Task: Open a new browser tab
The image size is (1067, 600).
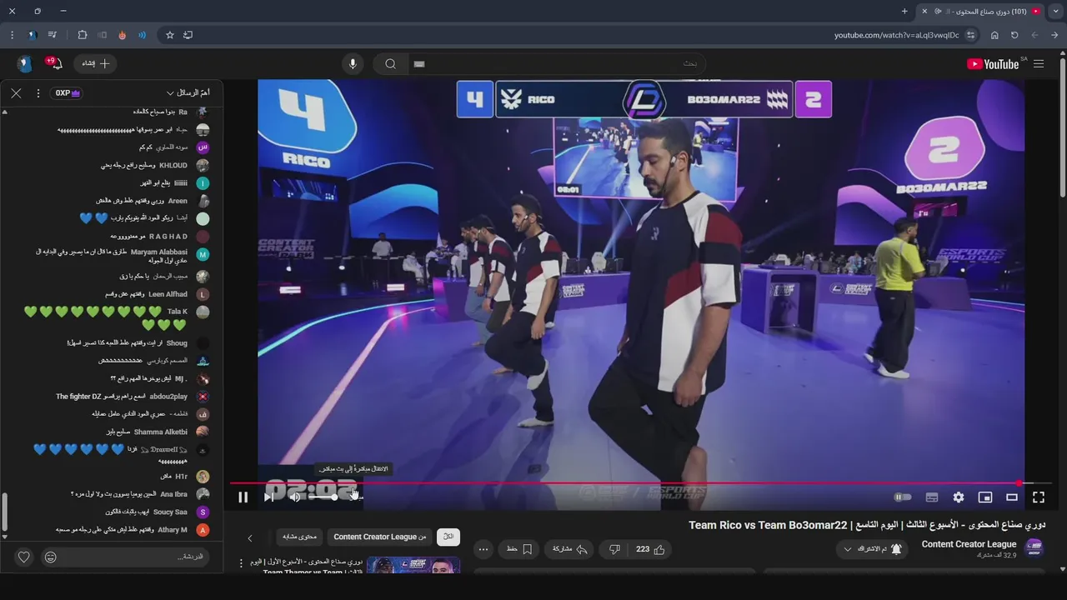Action: tap(904, 12)
